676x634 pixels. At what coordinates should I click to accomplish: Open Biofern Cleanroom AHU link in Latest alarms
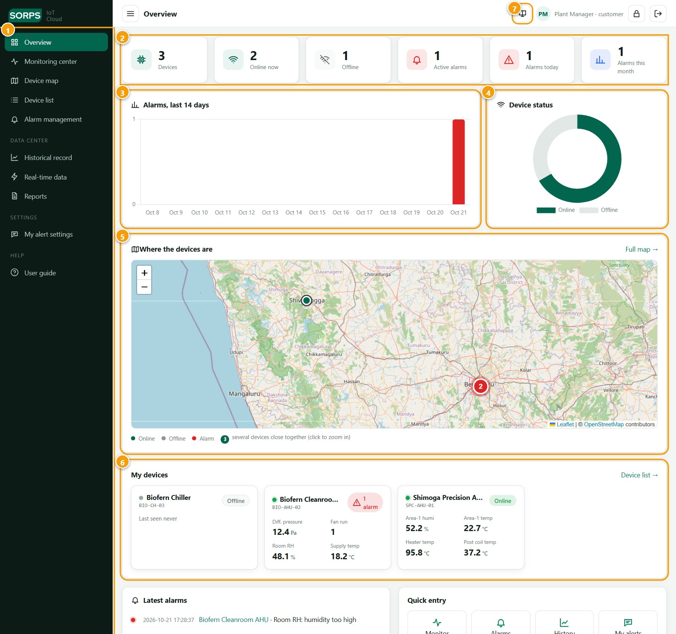(x=234, y=620)
